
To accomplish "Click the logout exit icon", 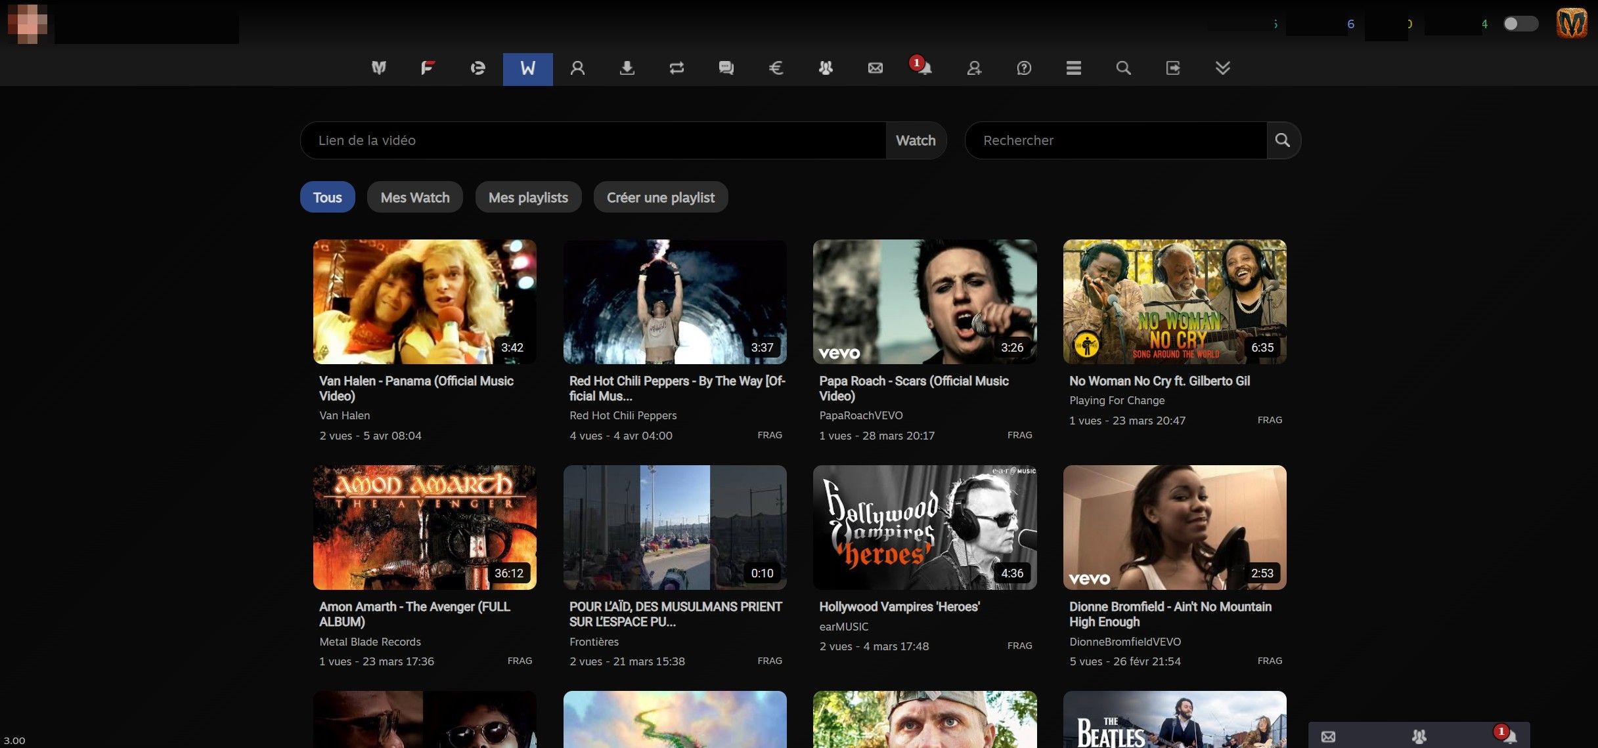I will click(1172, 68).
